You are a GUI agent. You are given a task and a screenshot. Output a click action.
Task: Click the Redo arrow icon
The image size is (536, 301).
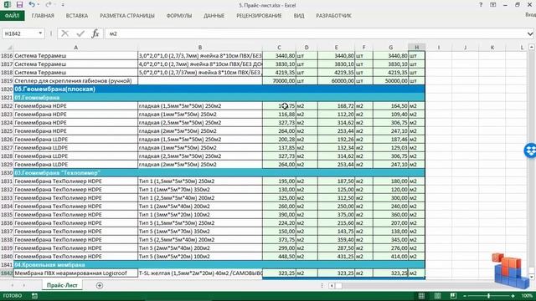(x=49, y=4)
